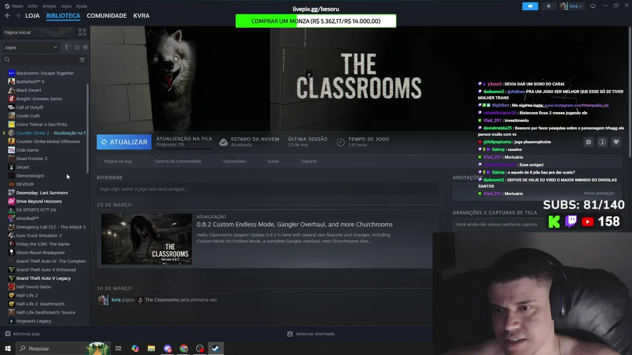Open the announcements megaphone button

(x=530, y=6)
